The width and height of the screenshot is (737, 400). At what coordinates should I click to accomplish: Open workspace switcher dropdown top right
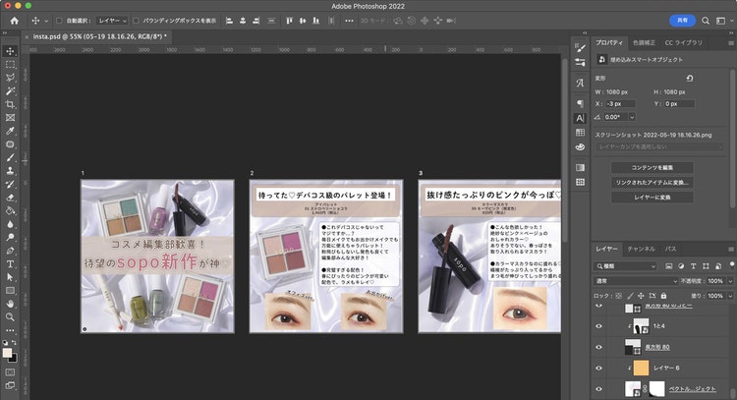[x=722, y=21]
